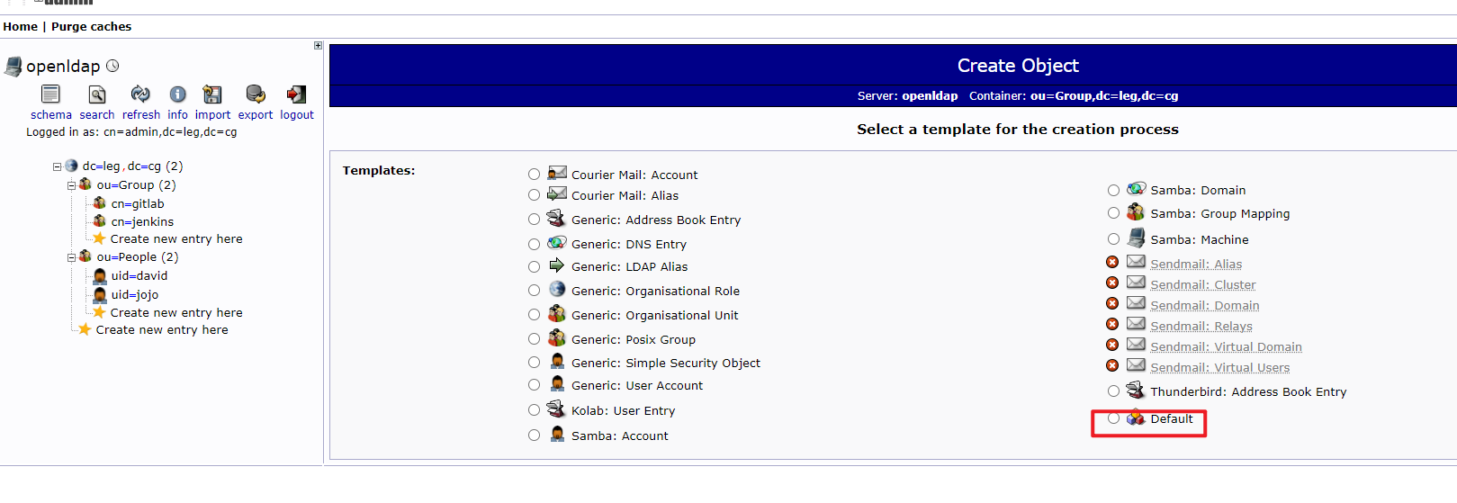Open the cn=jenkins entry
The width and height of the screenshot is (1457, 503).
(142, 221)
